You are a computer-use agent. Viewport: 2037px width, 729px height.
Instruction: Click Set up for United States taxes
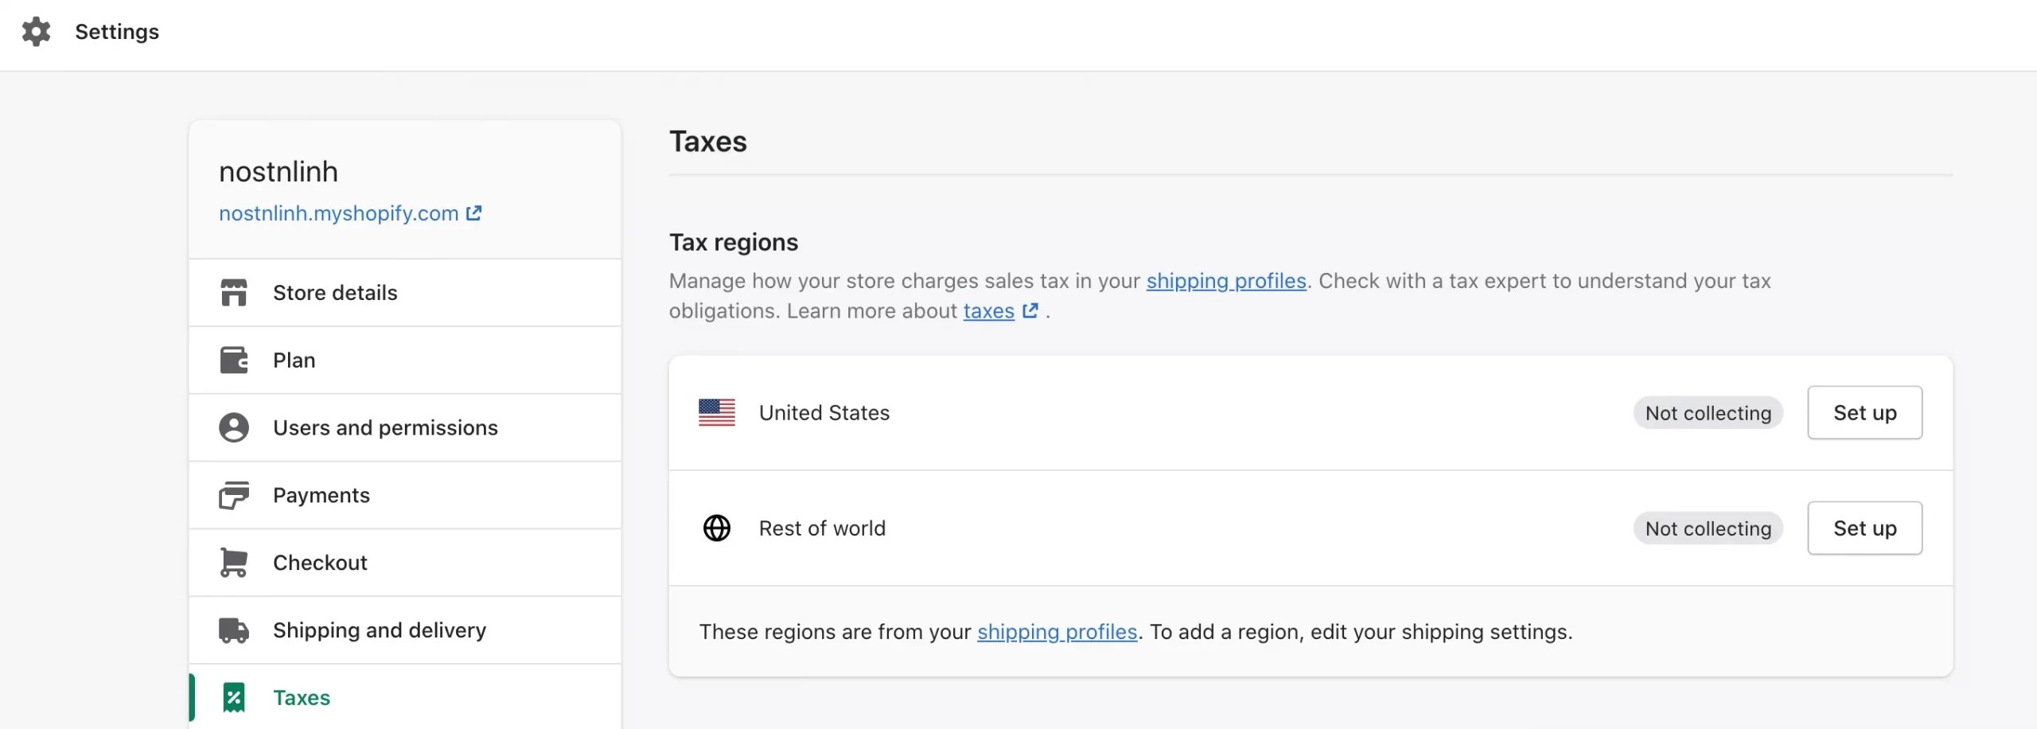click(1865, 412)
